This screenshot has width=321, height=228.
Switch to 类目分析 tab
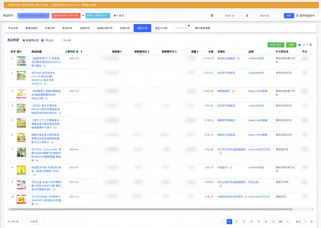[x=67, y=28]
